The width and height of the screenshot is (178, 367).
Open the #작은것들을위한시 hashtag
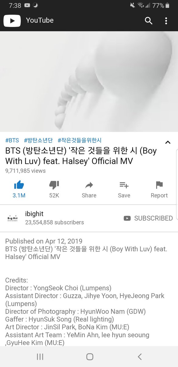[x=79, y=140]
